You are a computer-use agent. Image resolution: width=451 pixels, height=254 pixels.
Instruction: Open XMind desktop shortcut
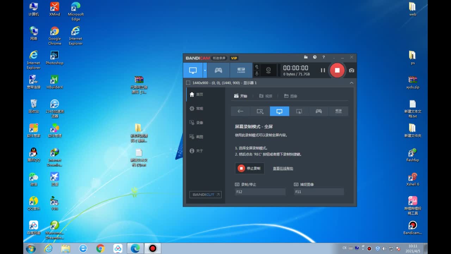point(55,9)
